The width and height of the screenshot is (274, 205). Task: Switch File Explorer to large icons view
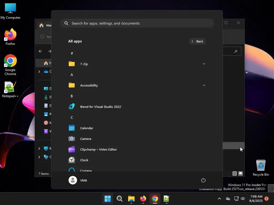click(241, 174)
